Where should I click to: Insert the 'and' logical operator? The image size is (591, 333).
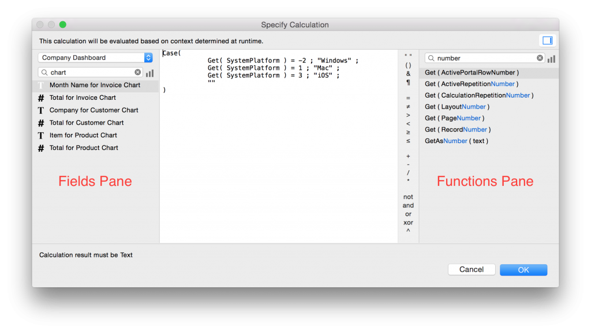click(x=408, y=205)
